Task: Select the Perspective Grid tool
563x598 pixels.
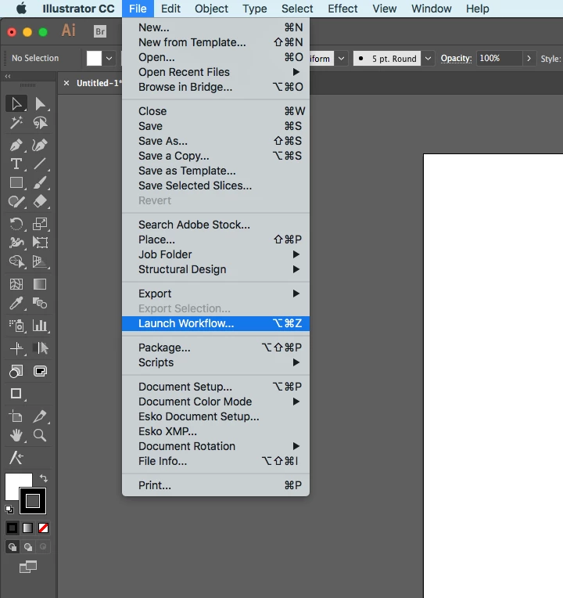Action: tap(40, 261)
